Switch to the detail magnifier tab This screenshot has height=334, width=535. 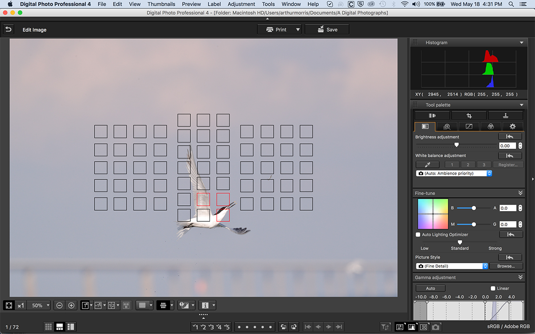pos(447,126)
